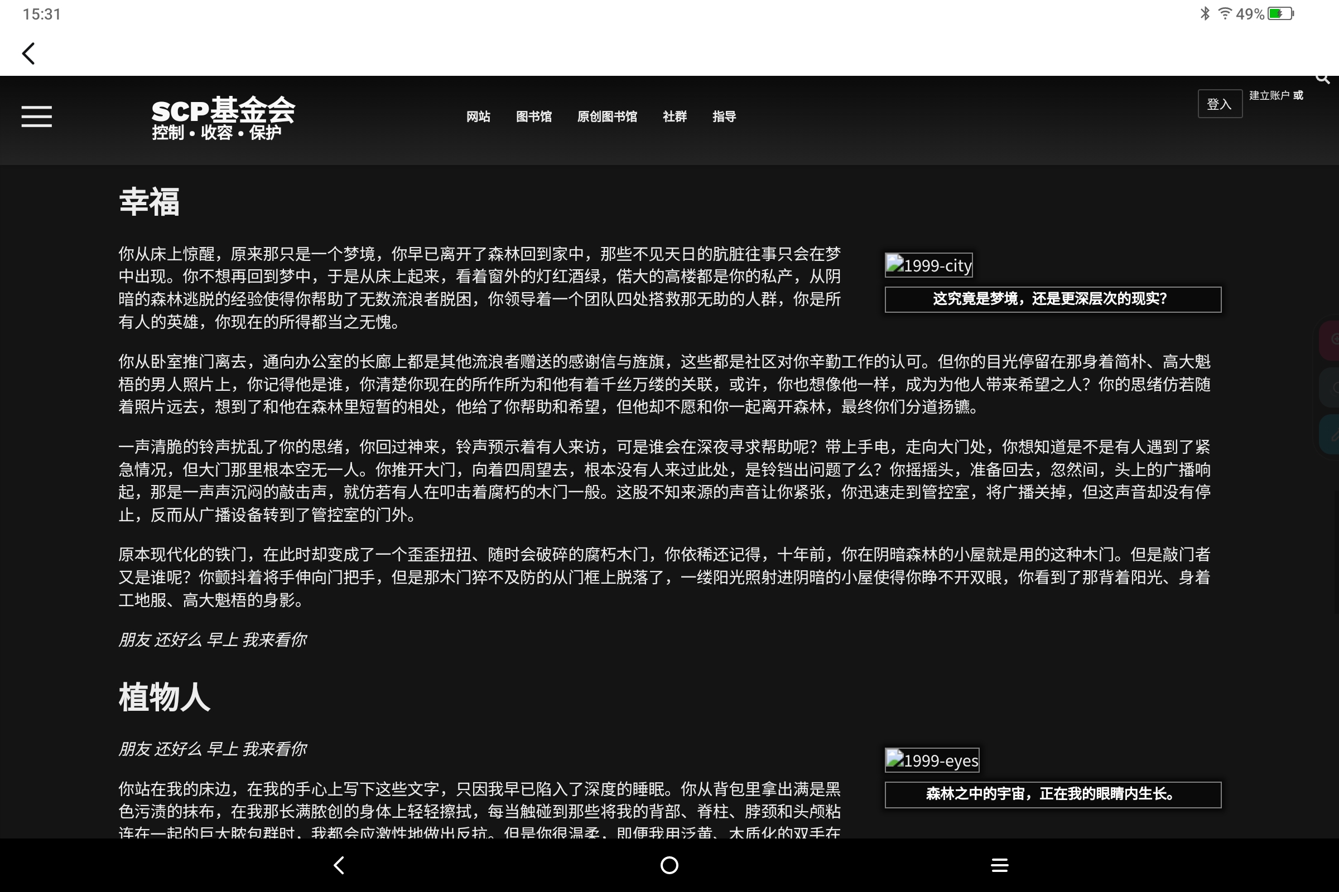The width and height of the screenshot is (1339, 892).
Task: Tap the Android recents menu button
Action: (x=1000, y=865)
